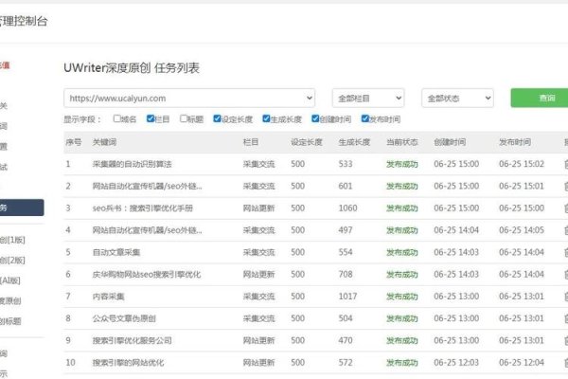568x379 pixels.
Task: Click the 生成长度 column header in the table
Action: pyautogui.click(x=354, y=142)
